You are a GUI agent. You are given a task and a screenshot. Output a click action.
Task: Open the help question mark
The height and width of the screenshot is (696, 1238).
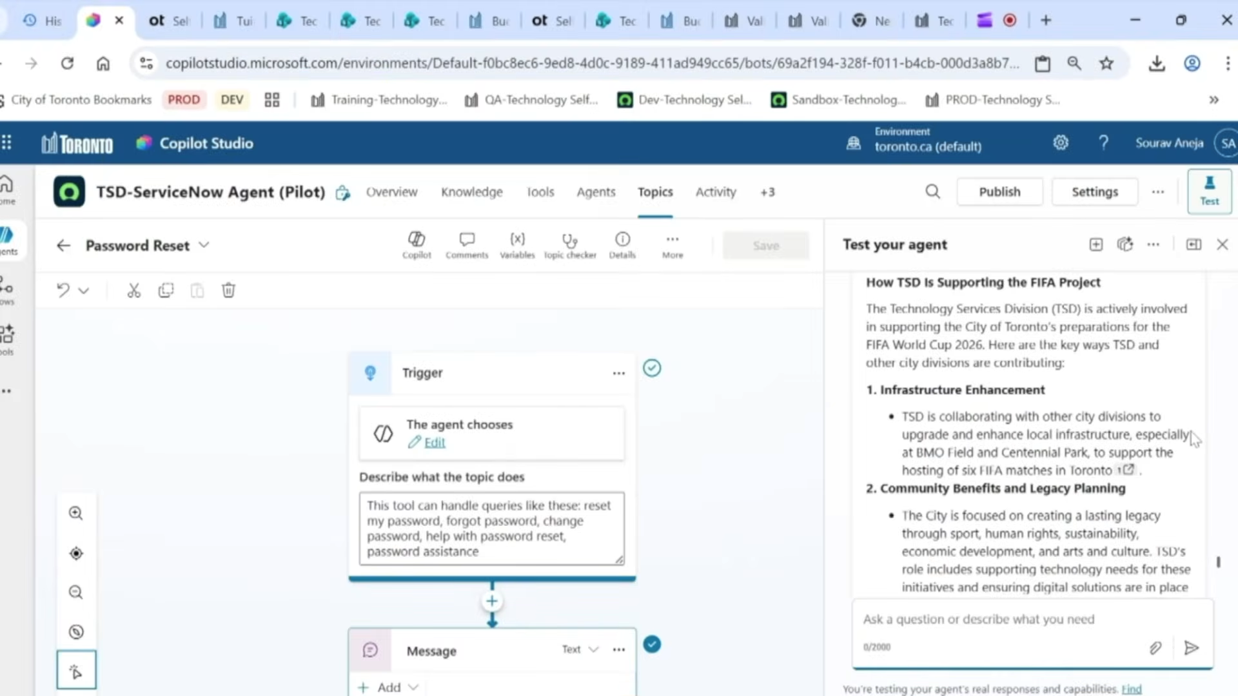pos(1103,142)
